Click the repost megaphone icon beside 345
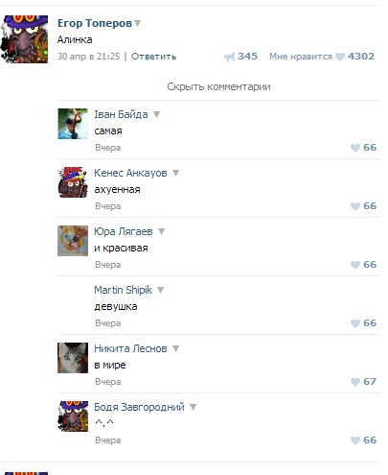The width and height of the screenshot is (388, 475). point(229,57)
